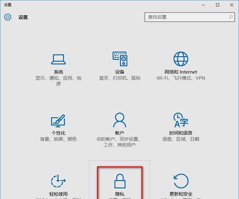This screenshot has height=199, width=239.
Task: Click the 系统 label text
Action: pyautogui.click(x=58, y=72)
